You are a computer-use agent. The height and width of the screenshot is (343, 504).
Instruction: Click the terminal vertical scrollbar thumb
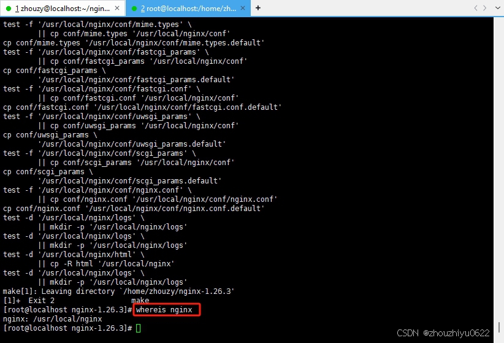(x=499, y=328)
